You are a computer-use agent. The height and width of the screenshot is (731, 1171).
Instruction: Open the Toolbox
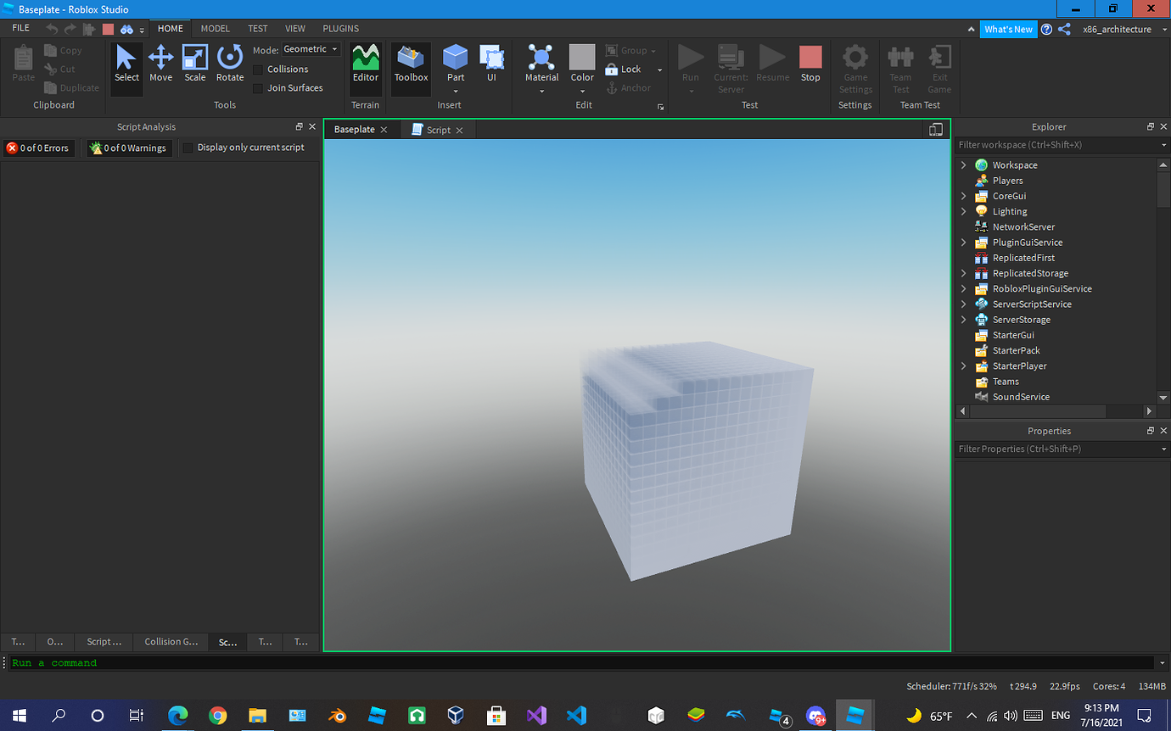tap(411, 68)
